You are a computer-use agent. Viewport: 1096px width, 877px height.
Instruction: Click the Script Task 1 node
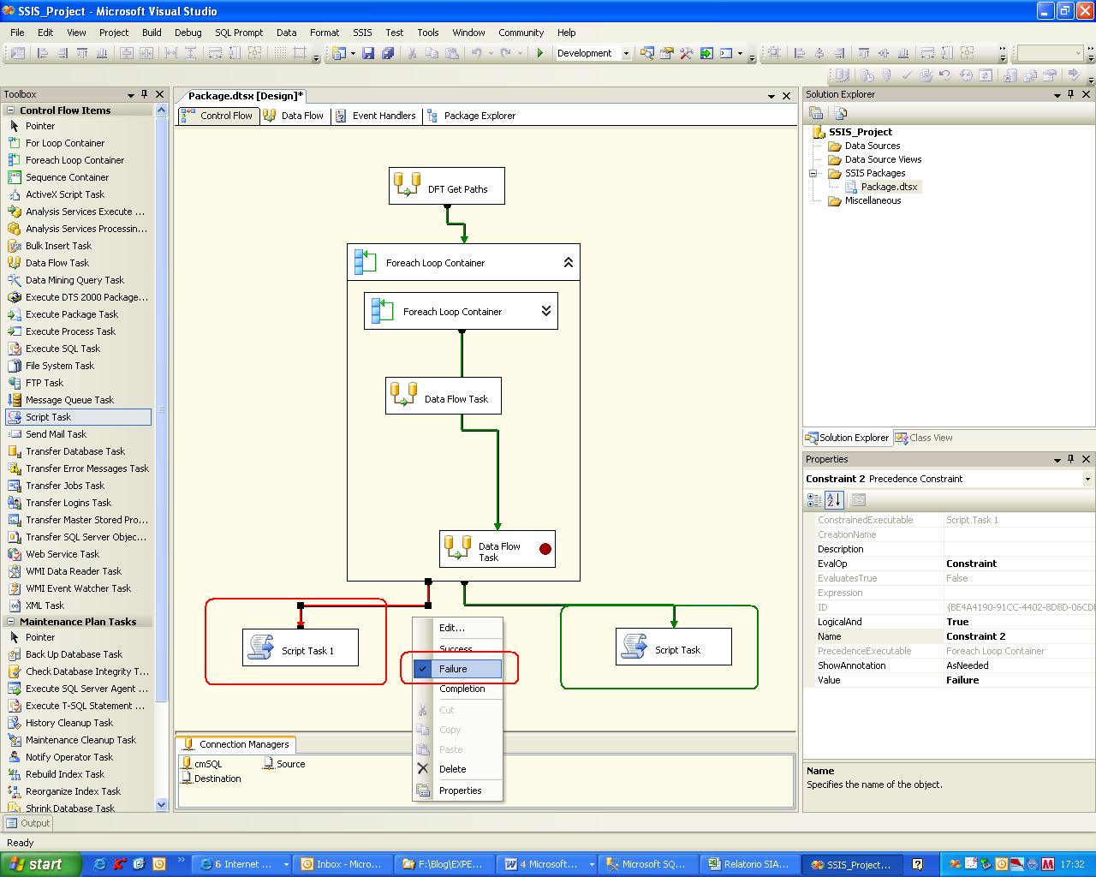coord(301,647)
